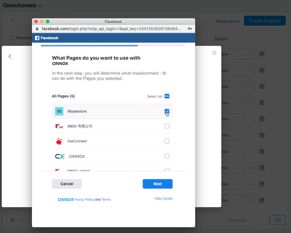Open the QR grid icon in fifth row
The image size is (291, 233).
pos(262,119)
